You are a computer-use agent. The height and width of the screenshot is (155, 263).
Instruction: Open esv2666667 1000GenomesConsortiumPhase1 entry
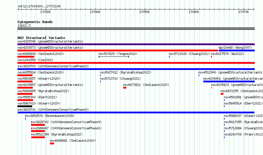tap(66, 128)
